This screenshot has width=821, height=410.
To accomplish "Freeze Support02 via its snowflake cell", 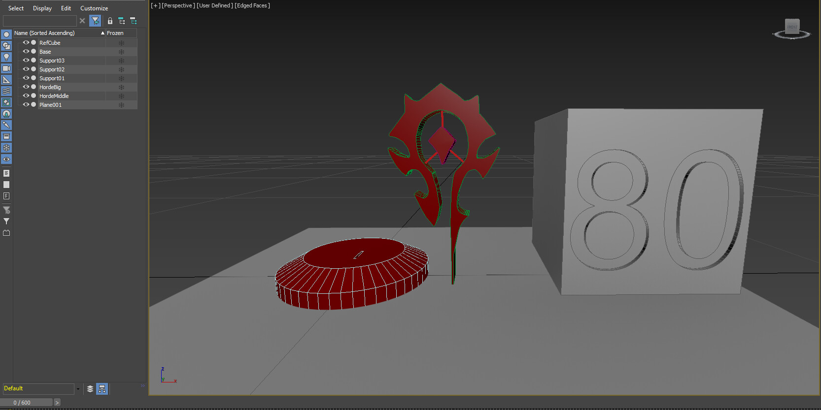I will pos(121,69).
